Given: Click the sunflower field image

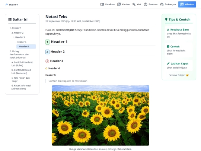Looking at the screenshot, I should coord(100,115).
